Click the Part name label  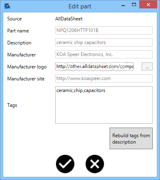point(18,31)
